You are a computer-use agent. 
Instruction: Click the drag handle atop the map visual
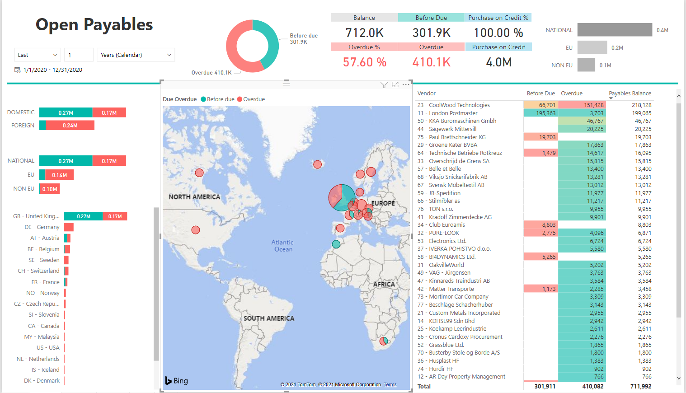tap(287, 83)
